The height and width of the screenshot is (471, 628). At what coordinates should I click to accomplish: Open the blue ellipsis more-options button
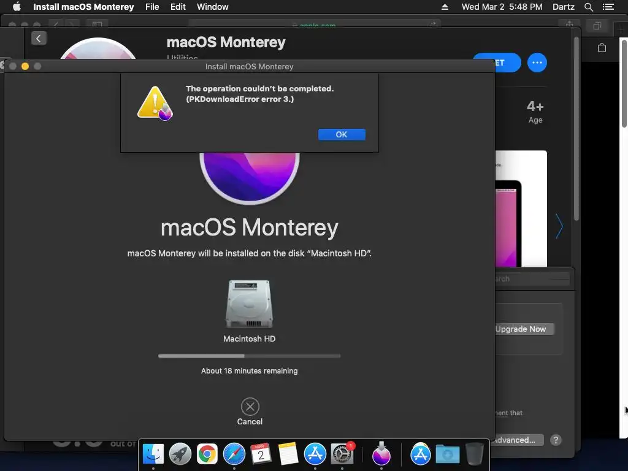537,63
